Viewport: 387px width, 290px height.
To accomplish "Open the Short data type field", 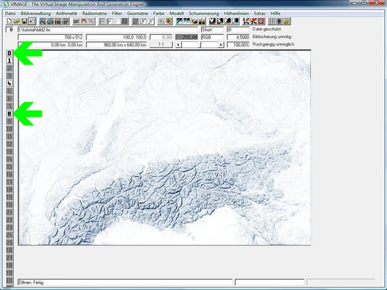I will point(212,30).
